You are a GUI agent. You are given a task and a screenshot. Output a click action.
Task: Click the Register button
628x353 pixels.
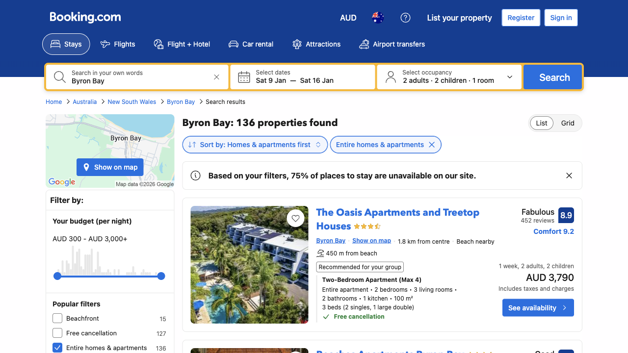coord(521,18)
